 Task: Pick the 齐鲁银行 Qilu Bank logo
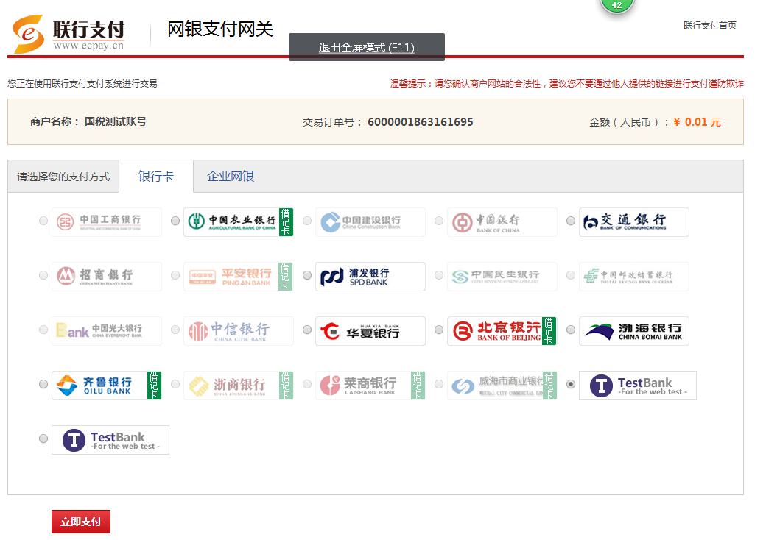coord(107,386)
